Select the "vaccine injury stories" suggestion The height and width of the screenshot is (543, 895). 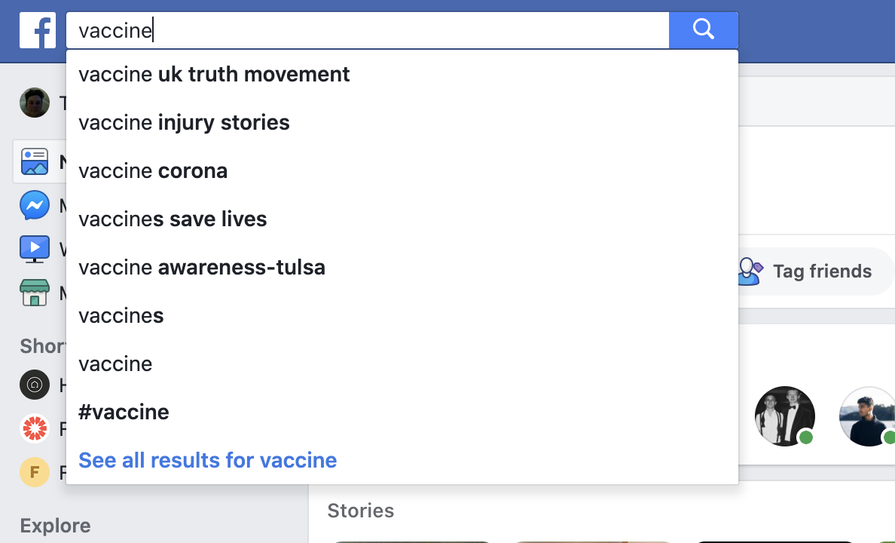click(184, 122)
